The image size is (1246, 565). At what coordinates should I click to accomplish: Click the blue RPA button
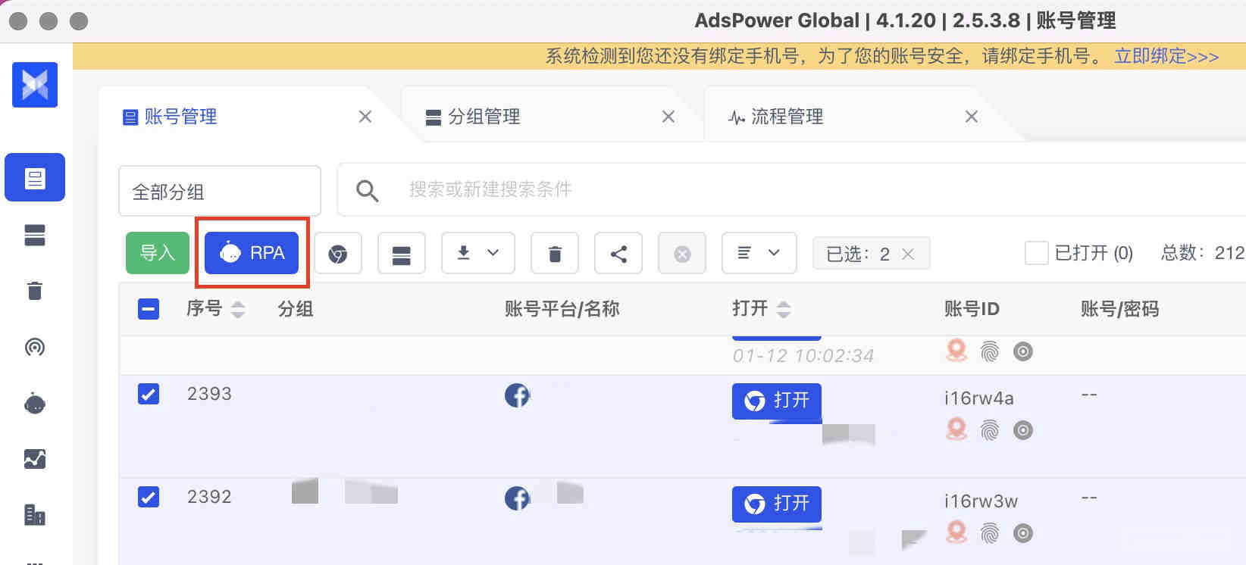[252, 253]
